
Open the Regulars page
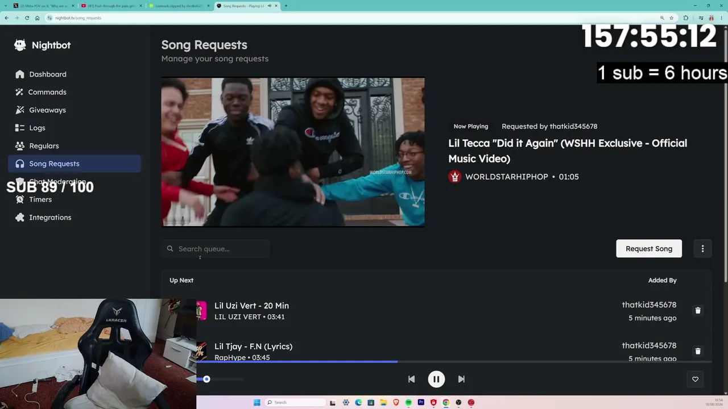coord(75,146)
